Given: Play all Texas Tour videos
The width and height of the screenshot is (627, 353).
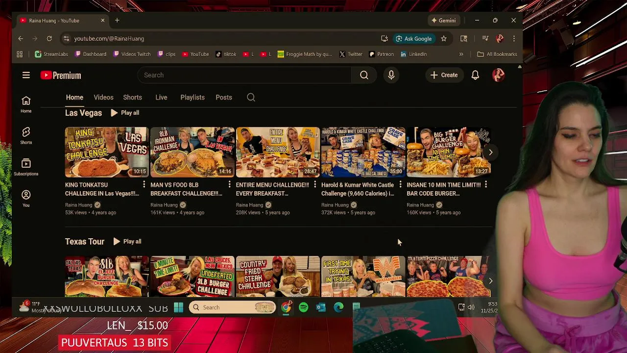Looking at the screenshot, I should coord(127,241).
